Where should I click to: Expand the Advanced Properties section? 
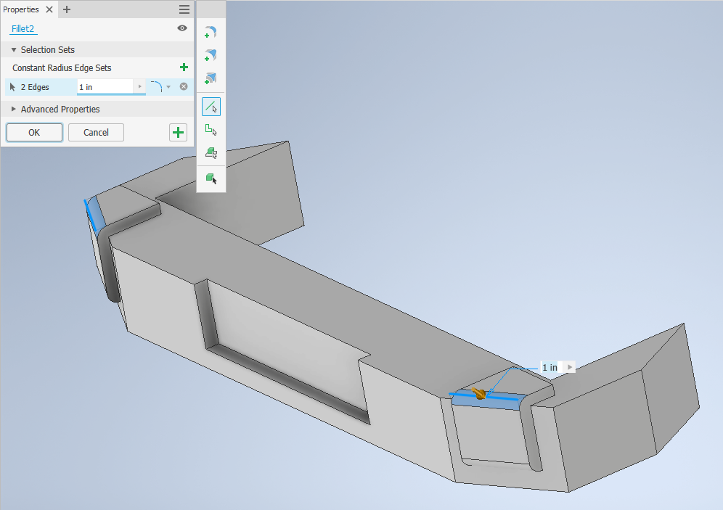coord(14,110)
